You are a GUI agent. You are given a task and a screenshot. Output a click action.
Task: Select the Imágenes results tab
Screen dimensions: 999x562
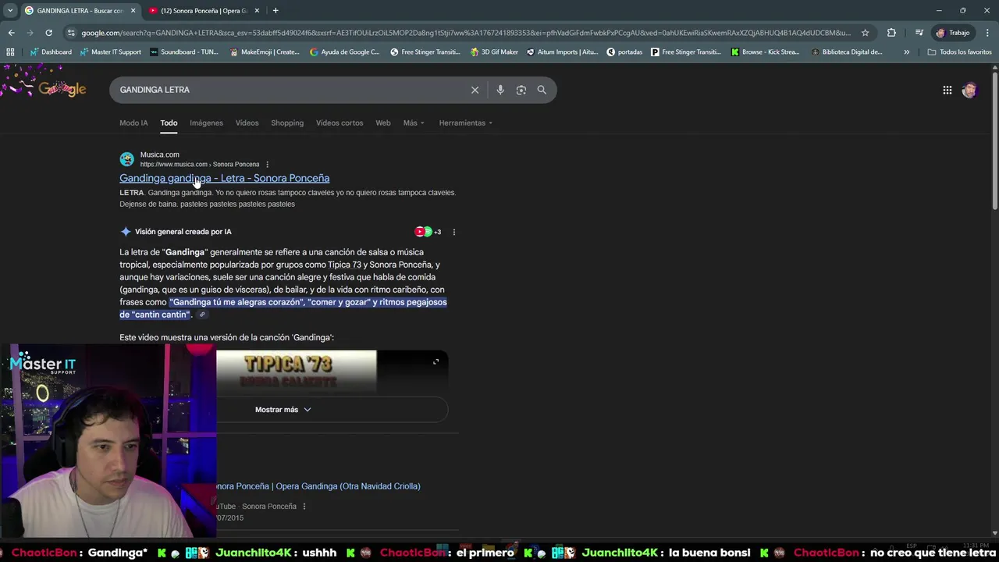[x=206, y=123]
